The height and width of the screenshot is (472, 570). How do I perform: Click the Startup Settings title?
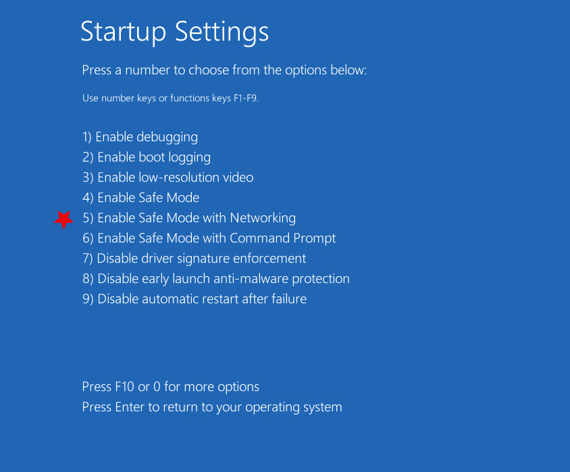point(174,32)
